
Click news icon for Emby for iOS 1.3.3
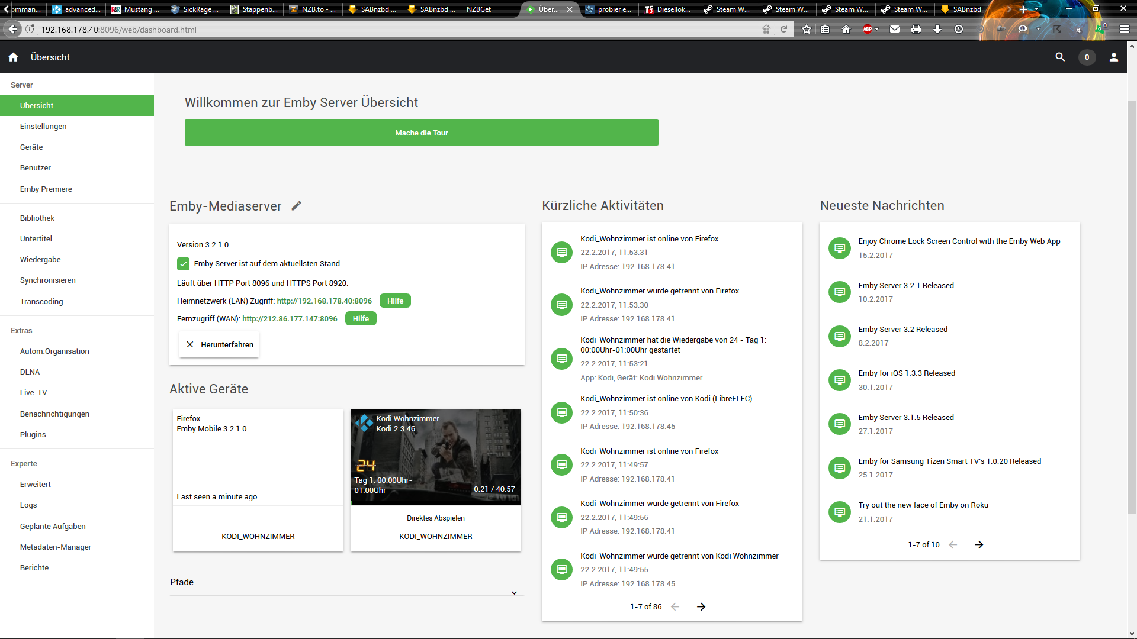[x=839, y=380]
